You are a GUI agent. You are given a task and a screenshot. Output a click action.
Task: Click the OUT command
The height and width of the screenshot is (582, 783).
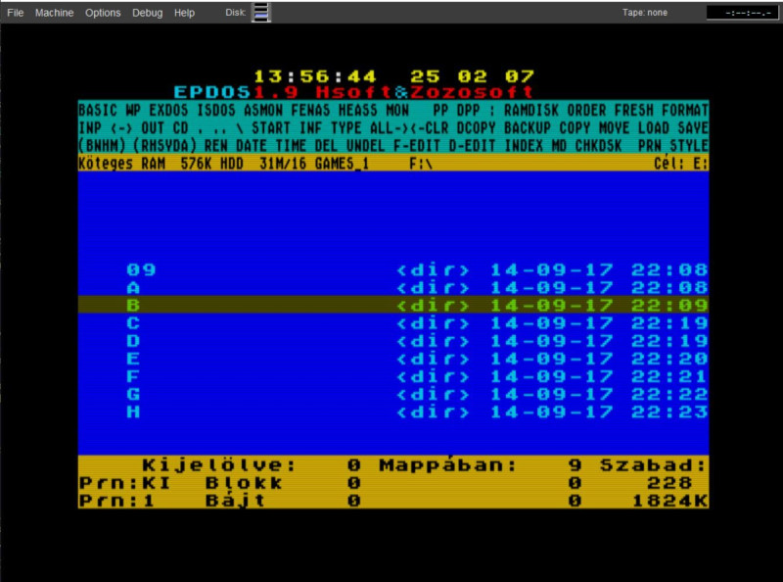pyautogui.click(x=153, y=128)
